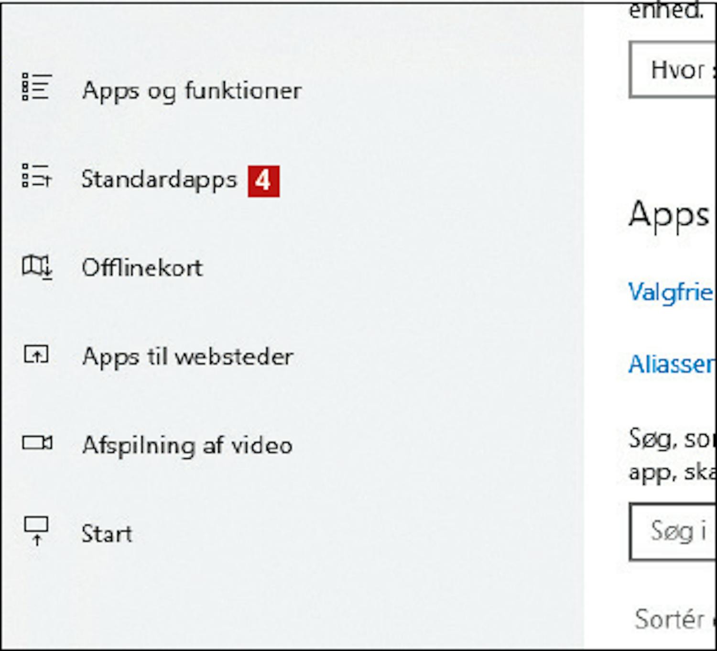The width and height of the screenshot is (717, 651).
Task: Open the Valgfrie link
Action: tap(671, 292)
